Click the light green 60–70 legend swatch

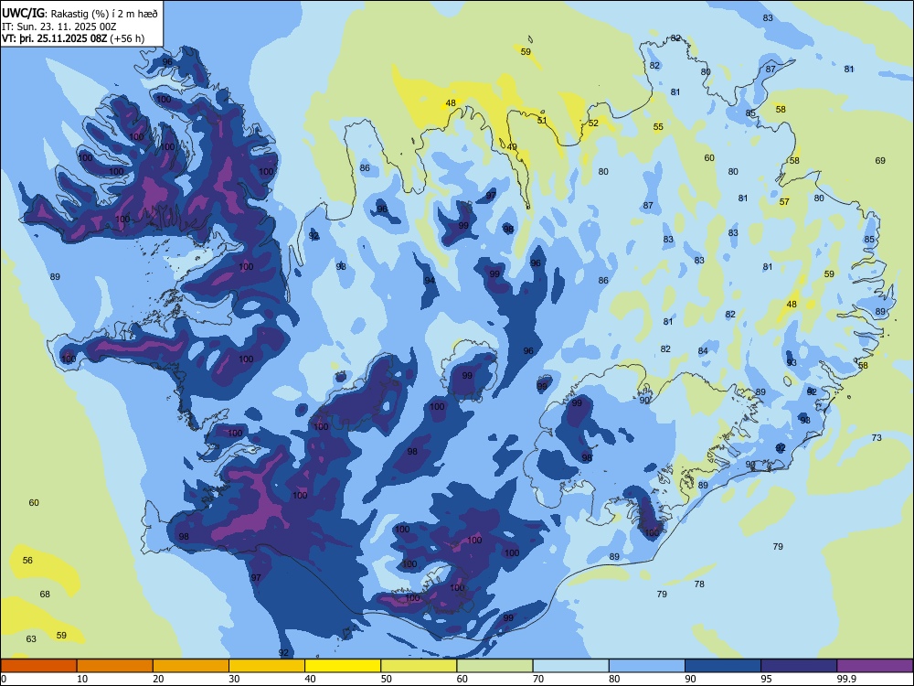(494, 666)
